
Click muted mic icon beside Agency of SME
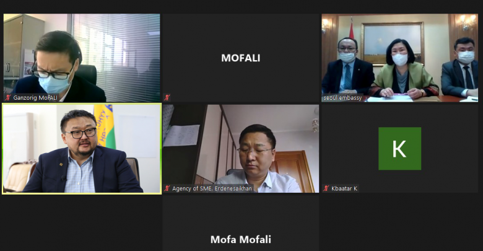[x=167, y=188]
